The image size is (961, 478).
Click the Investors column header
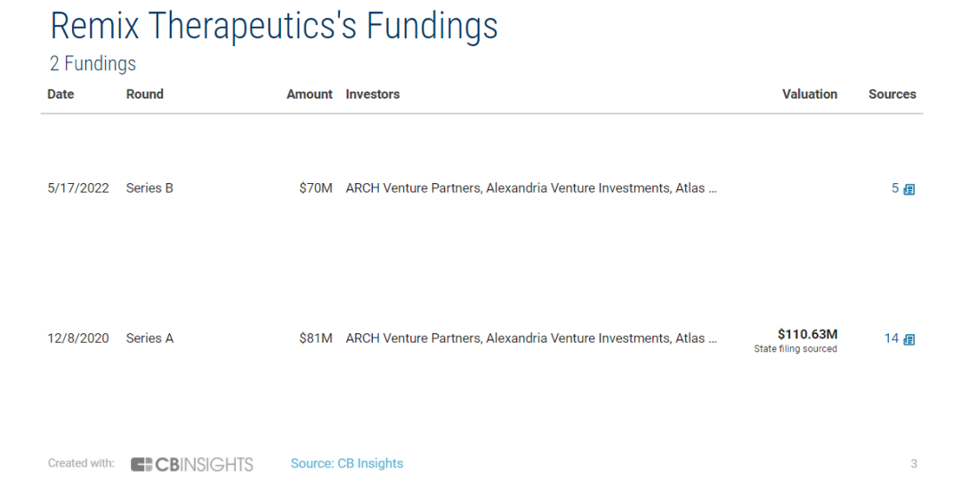coord(373,94)
